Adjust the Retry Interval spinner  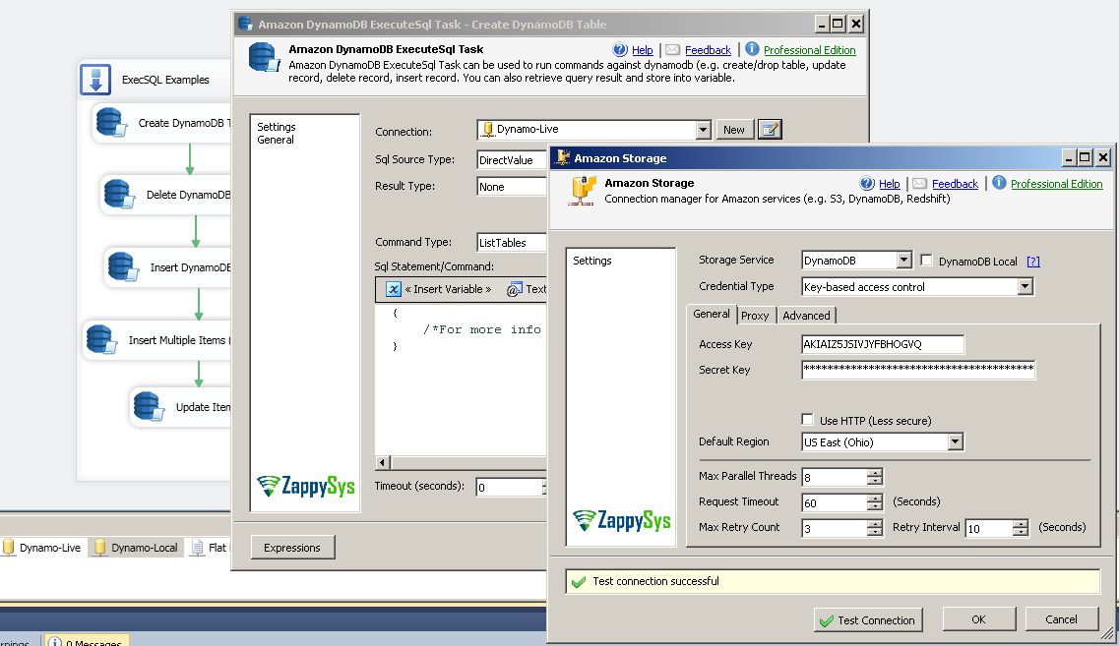point(1021,528)
